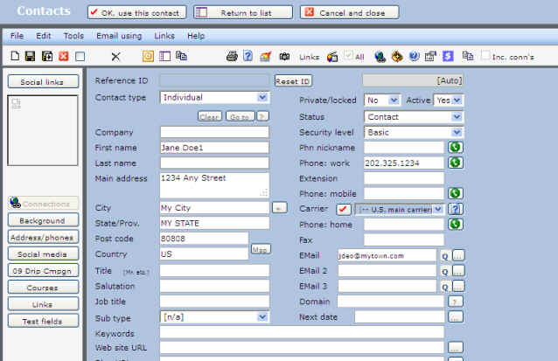Viewport: 558px width, 361px height.
Task: Click the red X delete icon in toolbar
Action: coord(64,56)
